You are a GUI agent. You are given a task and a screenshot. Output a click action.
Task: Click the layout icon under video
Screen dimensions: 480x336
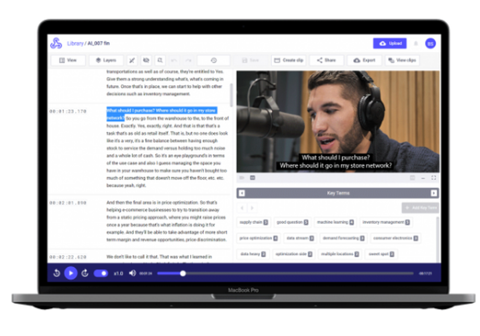tap(412, 178)
